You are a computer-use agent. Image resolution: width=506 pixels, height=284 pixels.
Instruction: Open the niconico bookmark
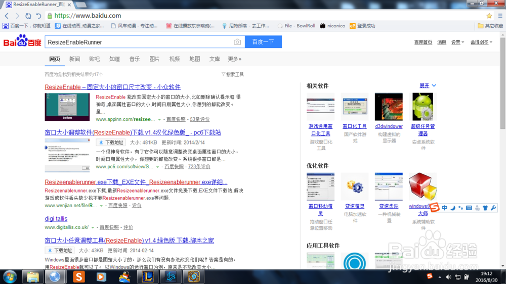click(332, 26)
